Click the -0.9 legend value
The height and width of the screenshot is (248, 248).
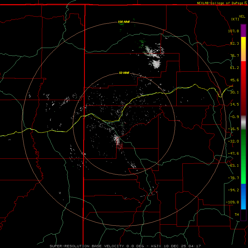(234, 117)
